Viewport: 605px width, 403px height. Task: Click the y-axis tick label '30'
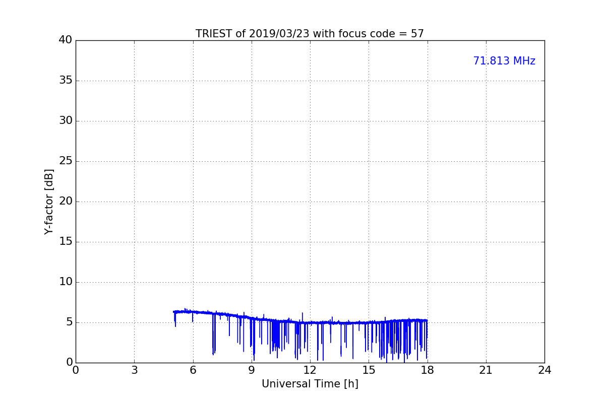tap(66, 121)
